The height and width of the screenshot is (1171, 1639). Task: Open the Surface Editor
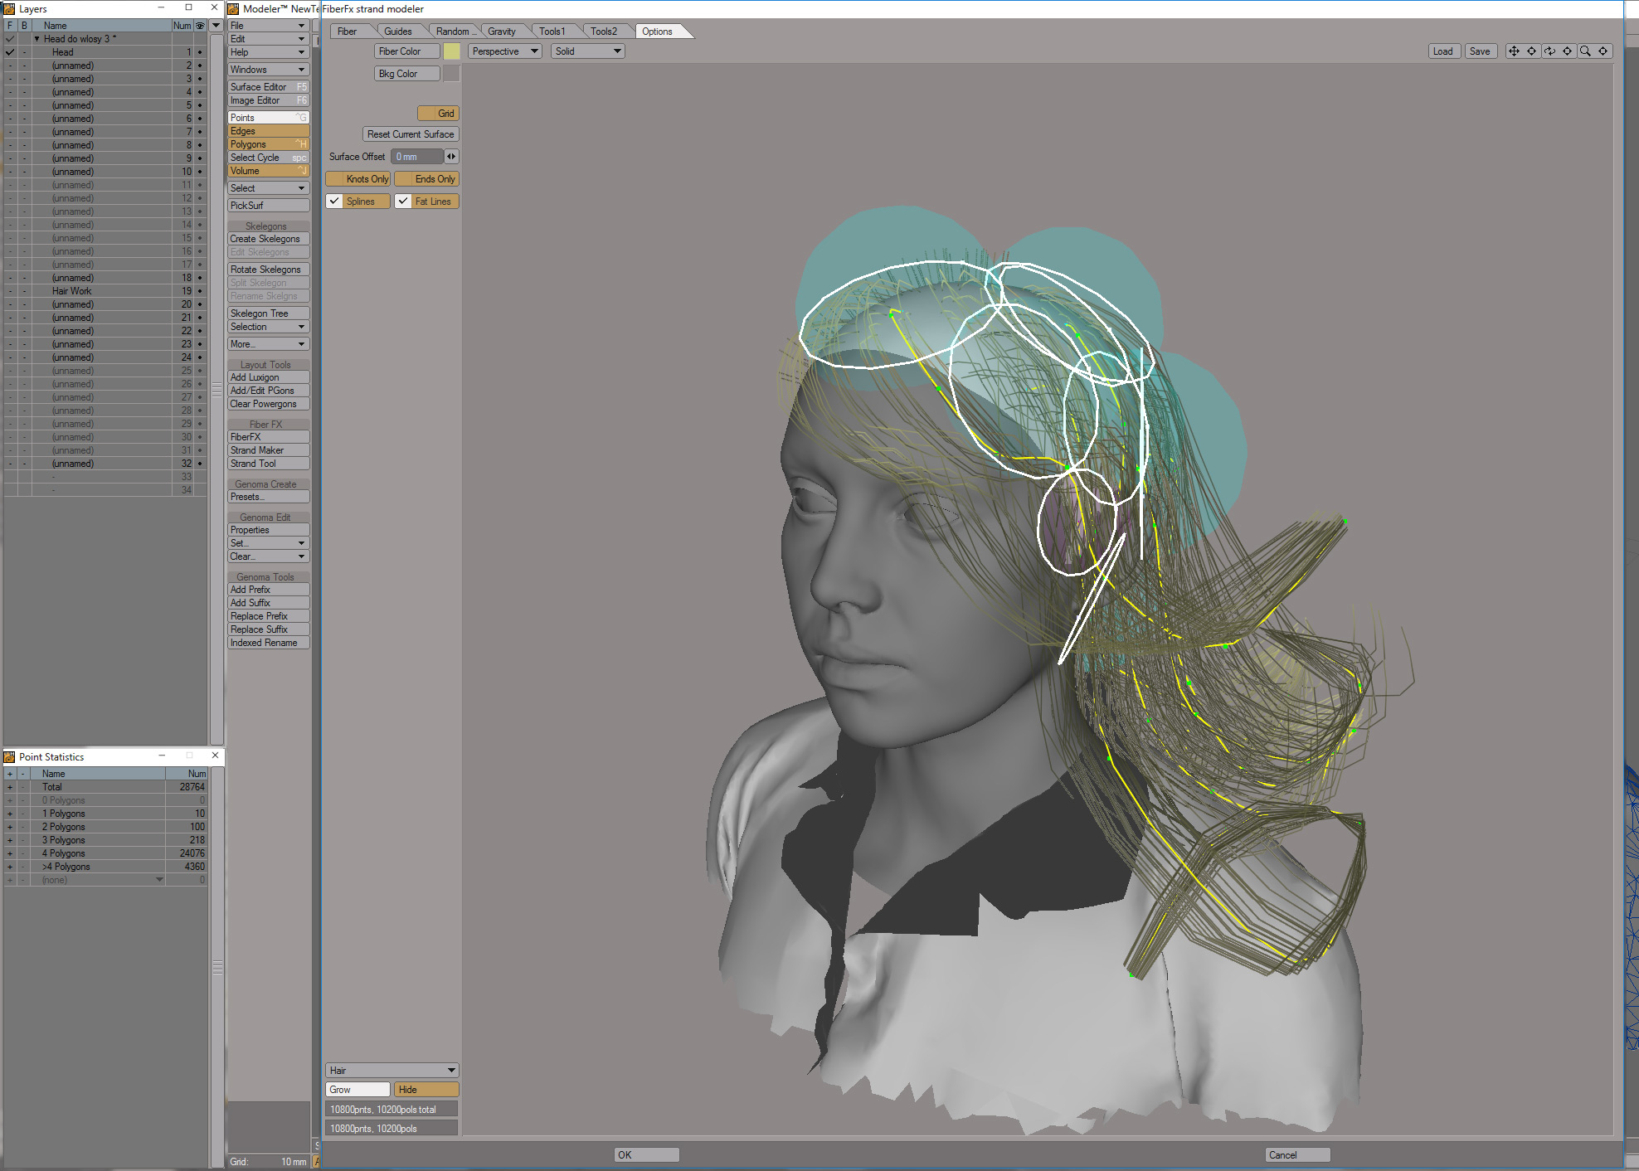[269, 87]
